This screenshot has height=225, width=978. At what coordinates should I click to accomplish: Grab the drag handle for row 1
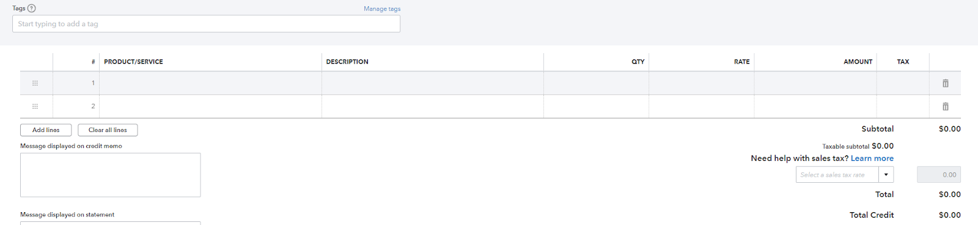[35, 83]
